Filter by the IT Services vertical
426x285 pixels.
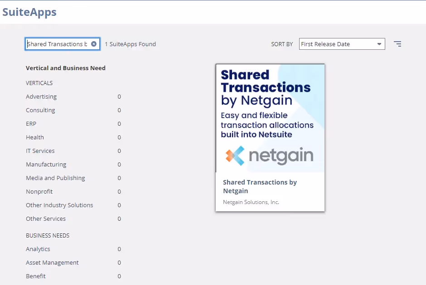click(40, 151)
